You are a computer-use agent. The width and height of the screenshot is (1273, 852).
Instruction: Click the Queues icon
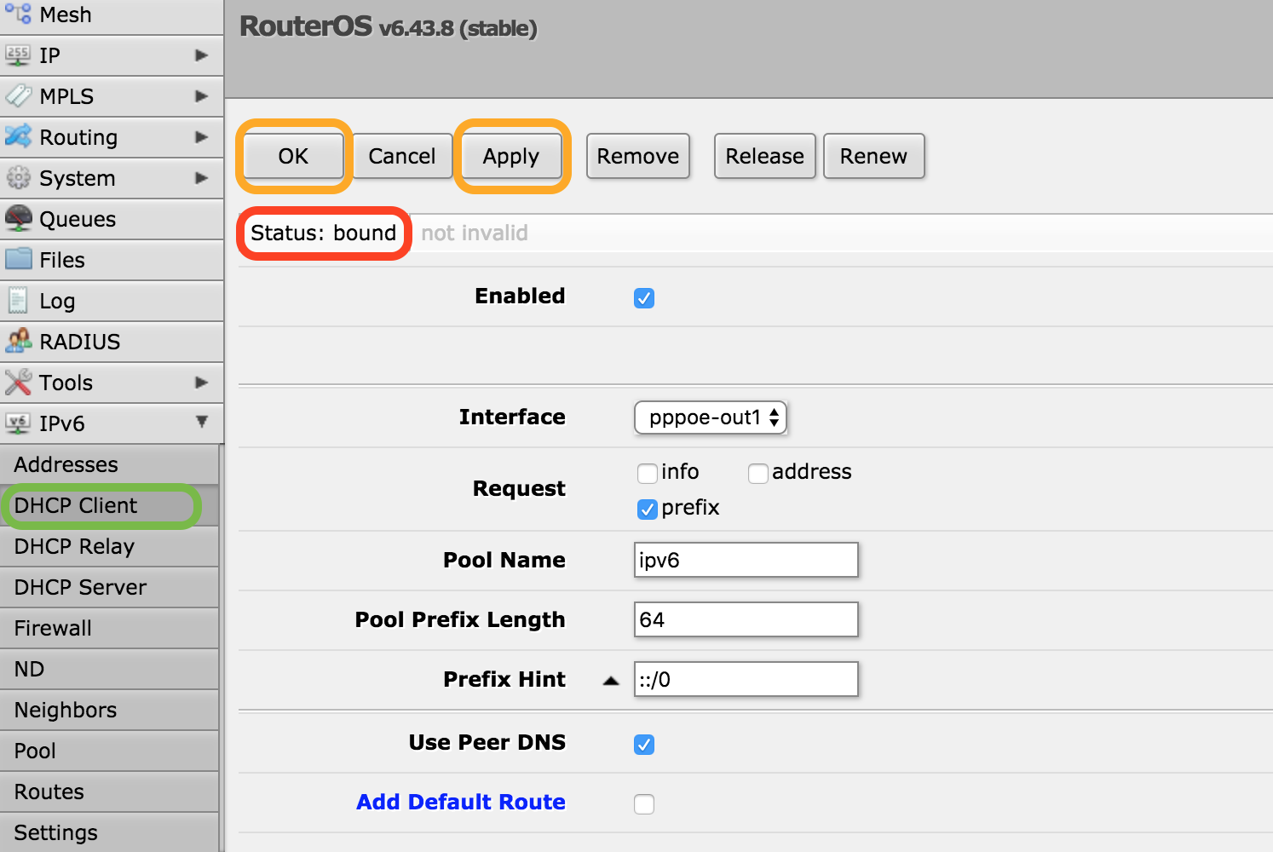point(18,219)
